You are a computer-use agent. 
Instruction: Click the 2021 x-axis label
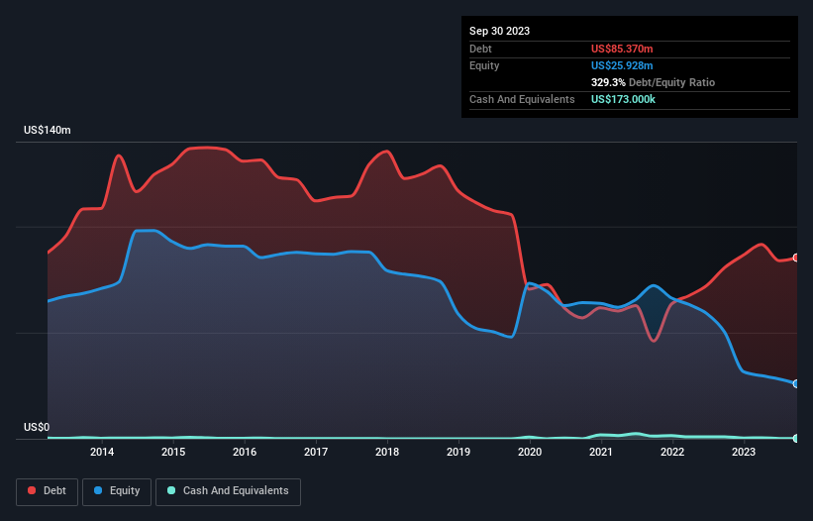(x=601, y=452)
